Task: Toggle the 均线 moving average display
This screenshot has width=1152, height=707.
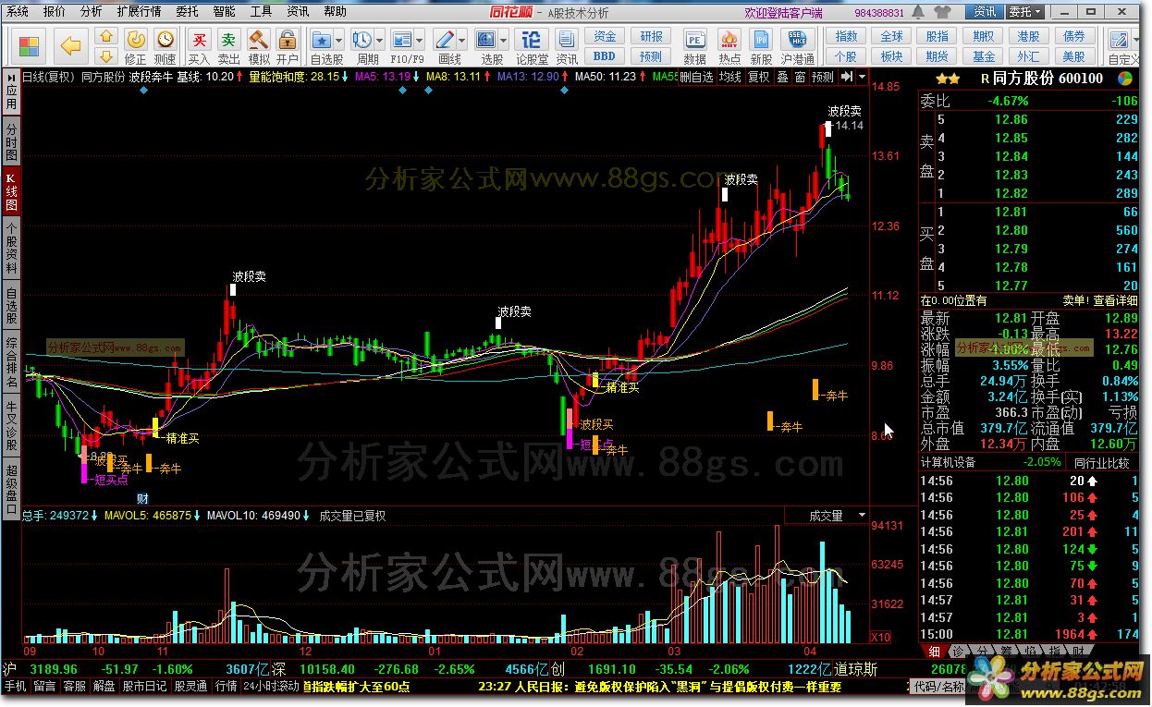Action: pyautogui.click(x=730, y=77)
